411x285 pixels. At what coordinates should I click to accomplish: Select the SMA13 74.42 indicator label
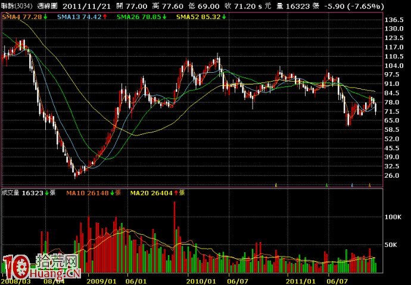click(79, 17)
